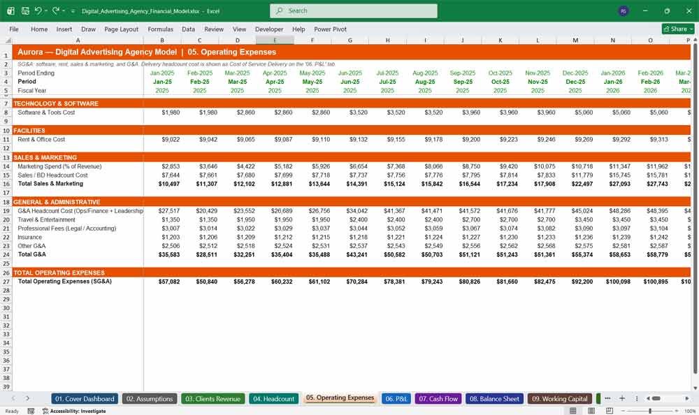Select column E header

pos(275,40)
